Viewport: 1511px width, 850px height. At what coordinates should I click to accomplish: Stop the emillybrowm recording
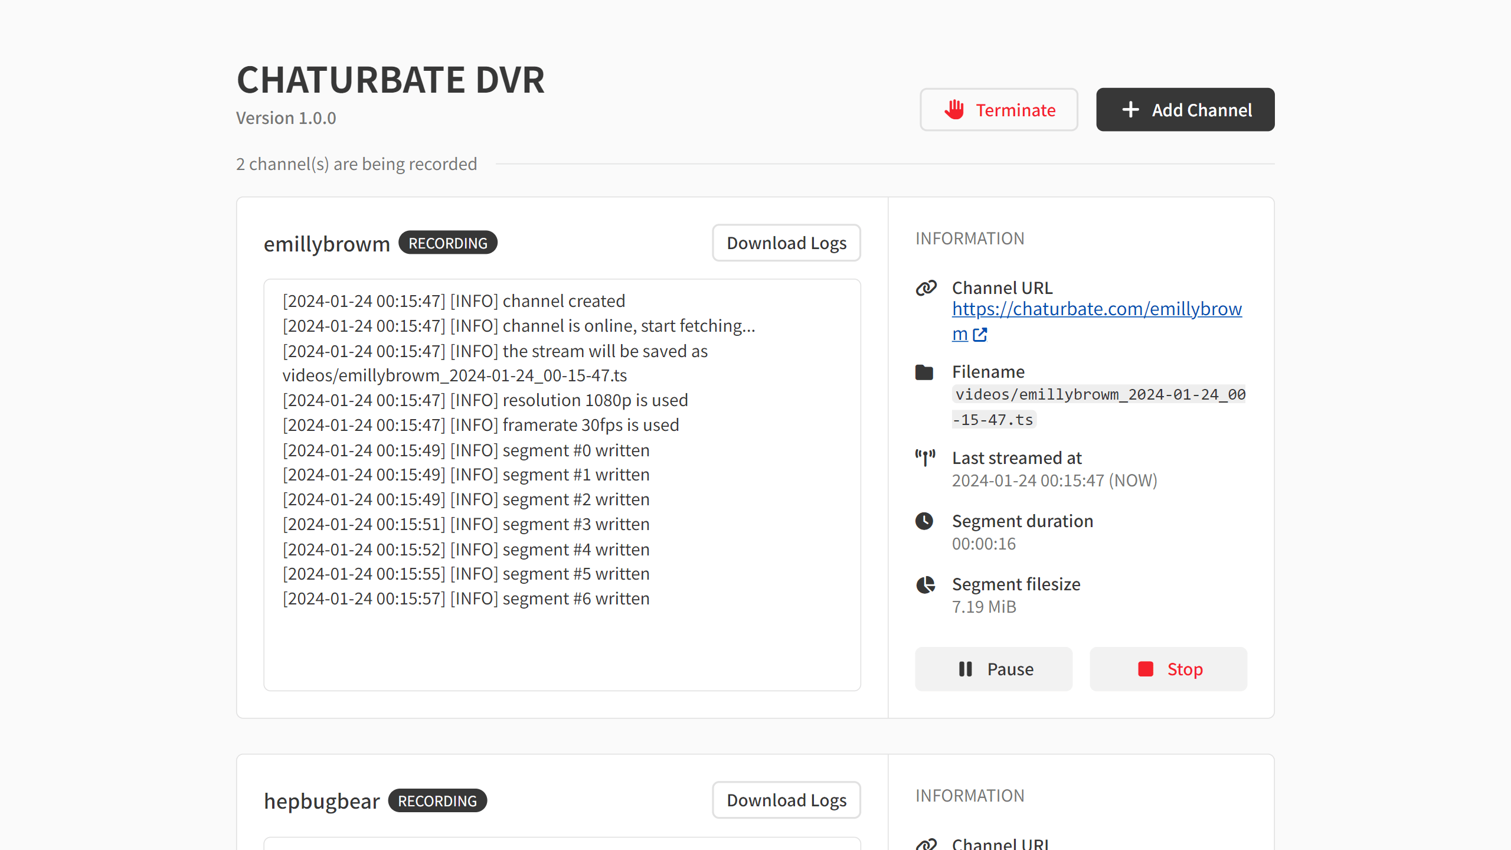[1168, 669]
